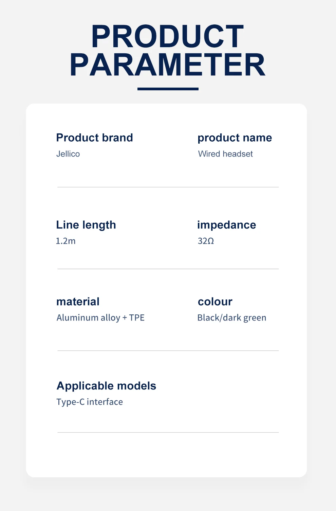
Task: Click the Type-C interface text
Action: point(90,402)
